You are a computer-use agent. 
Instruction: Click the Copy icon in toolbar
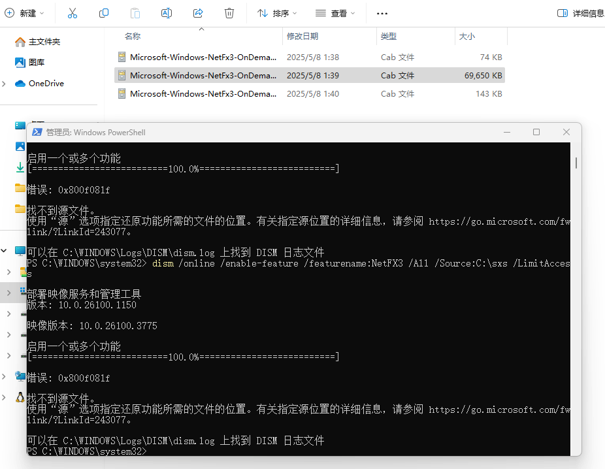coord(104,13)
